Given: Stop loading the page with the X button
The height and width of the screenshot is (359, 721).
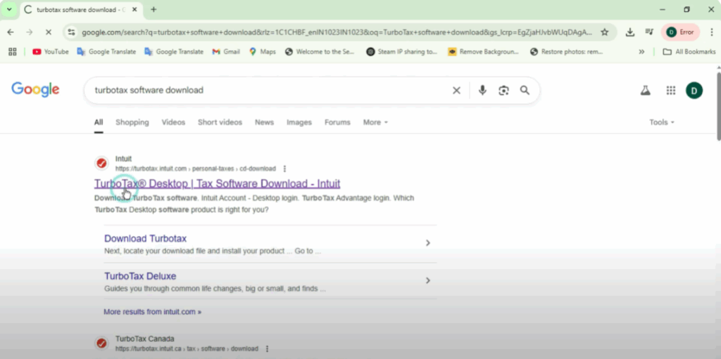Looking at the screenshot, I should [x=49, y=32].
